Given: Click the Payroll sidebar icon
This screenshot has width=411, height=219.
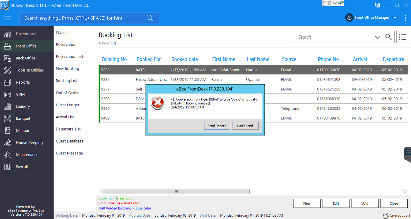Looking at the screenshot, I should pyautogui.click(x=8, y=167).
